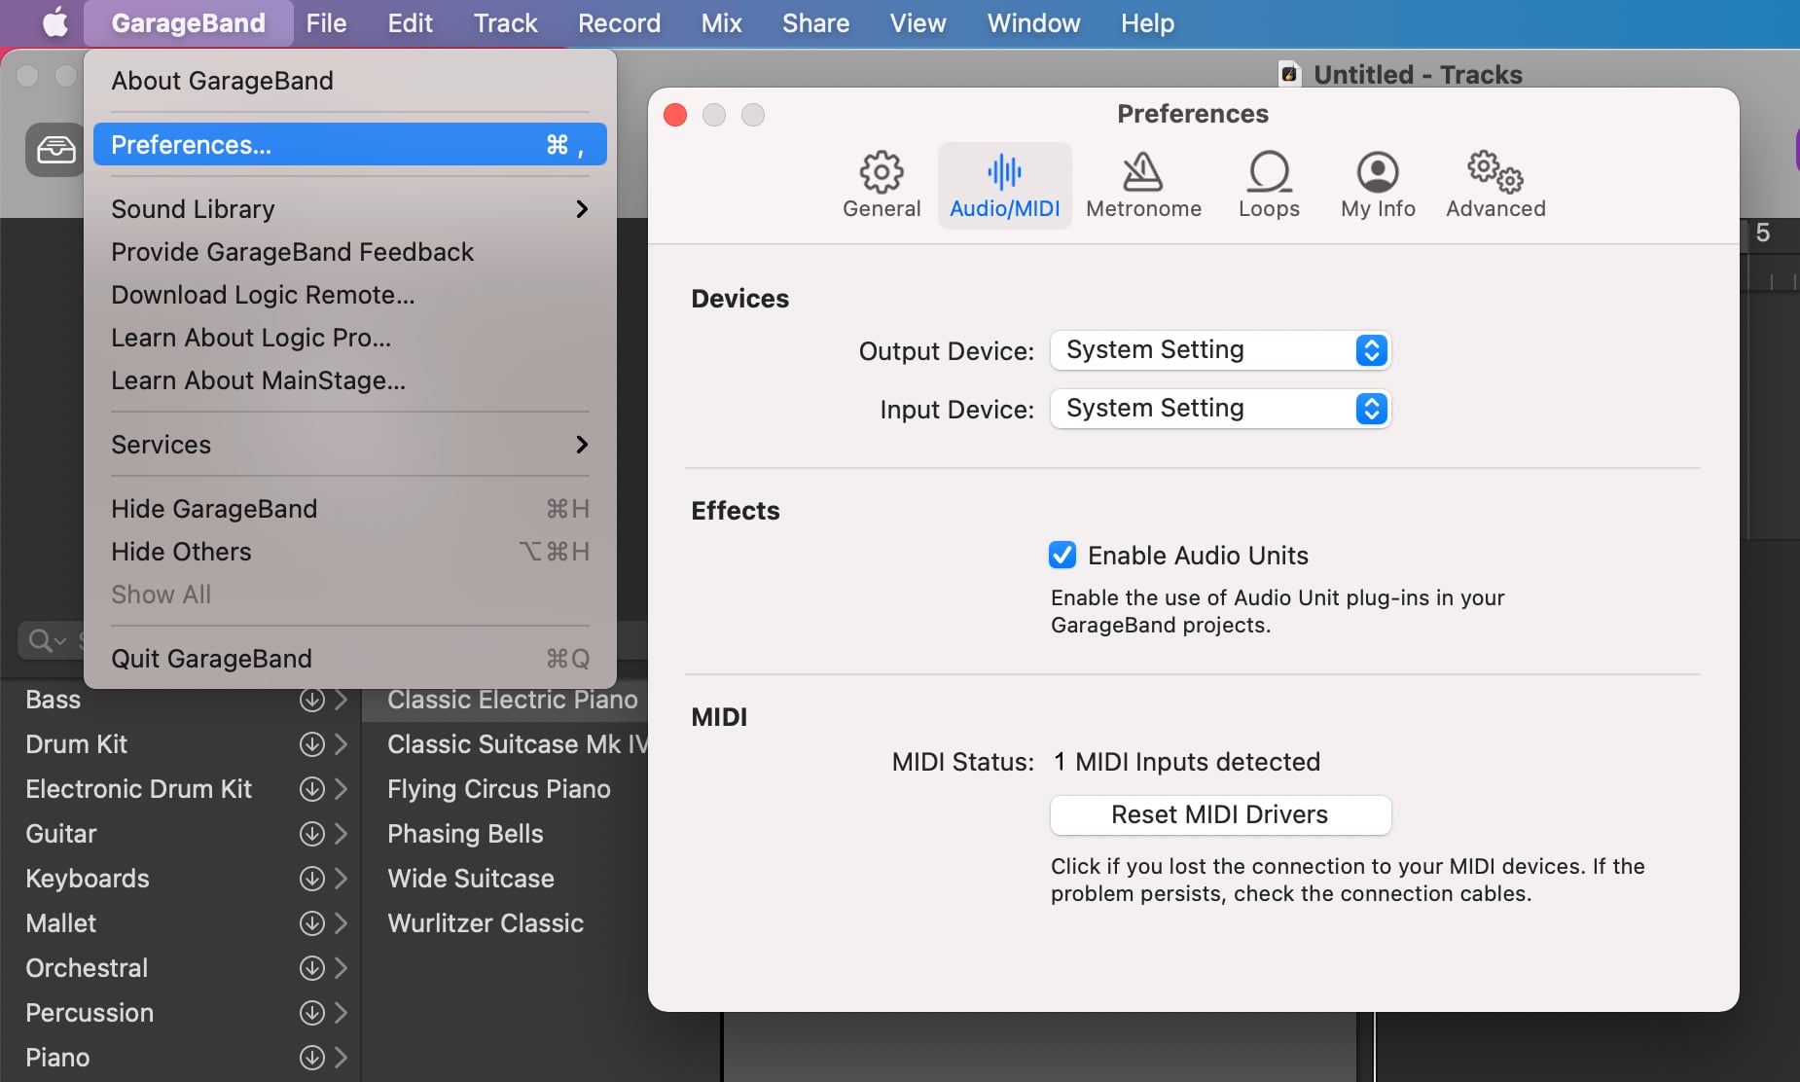Click Reset MIDI Drivers button
Viewport: 1800px width, 1082px height.
[1220, 814]
